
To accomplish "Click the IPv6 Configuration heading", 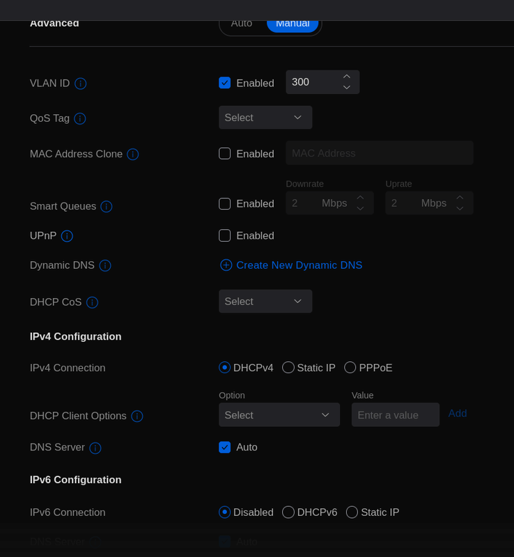I will coord(76,480).
